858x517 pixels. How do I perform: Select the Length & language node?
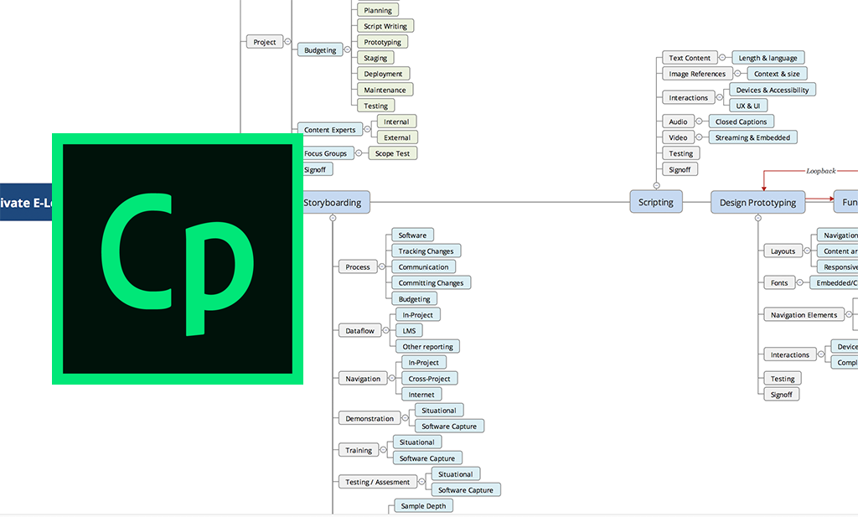click(x=768, y=58)
